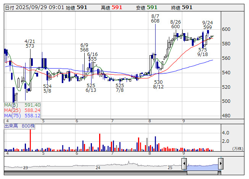The width and height of the screenshot is (249, 179).
Task: Click the 8/7 high label of 608
Action: [155, 19]
